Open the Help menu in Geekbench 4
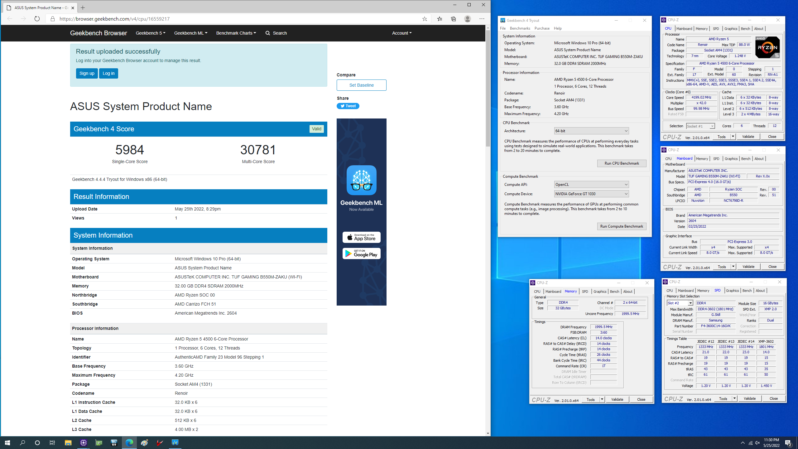 pos(558,28)
